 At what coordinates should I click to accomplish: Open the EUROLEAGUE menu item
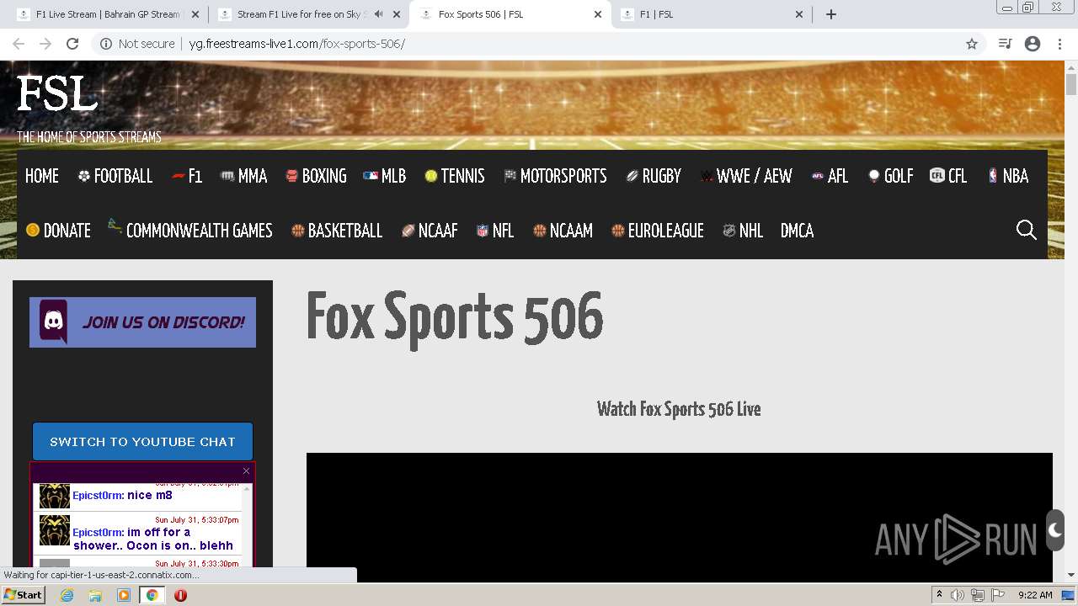coord(658,231)
